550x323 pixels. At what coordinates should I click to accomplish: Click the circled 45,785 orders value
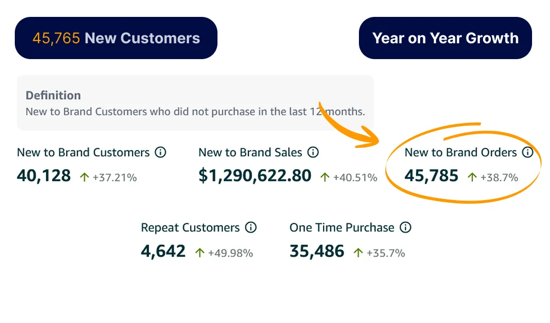[431, 176]
